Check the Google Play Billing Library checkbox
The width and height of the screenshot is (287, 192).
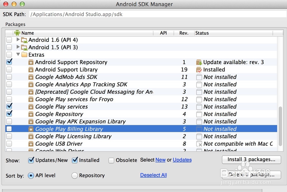9,129
